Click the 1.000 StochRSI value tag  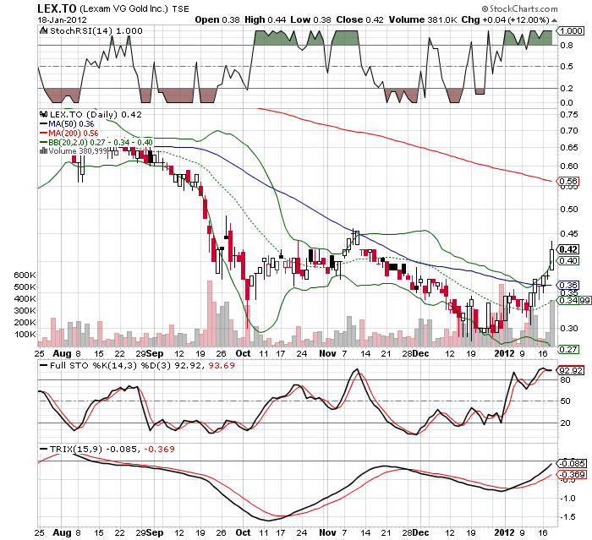click(x=571, y=31)
